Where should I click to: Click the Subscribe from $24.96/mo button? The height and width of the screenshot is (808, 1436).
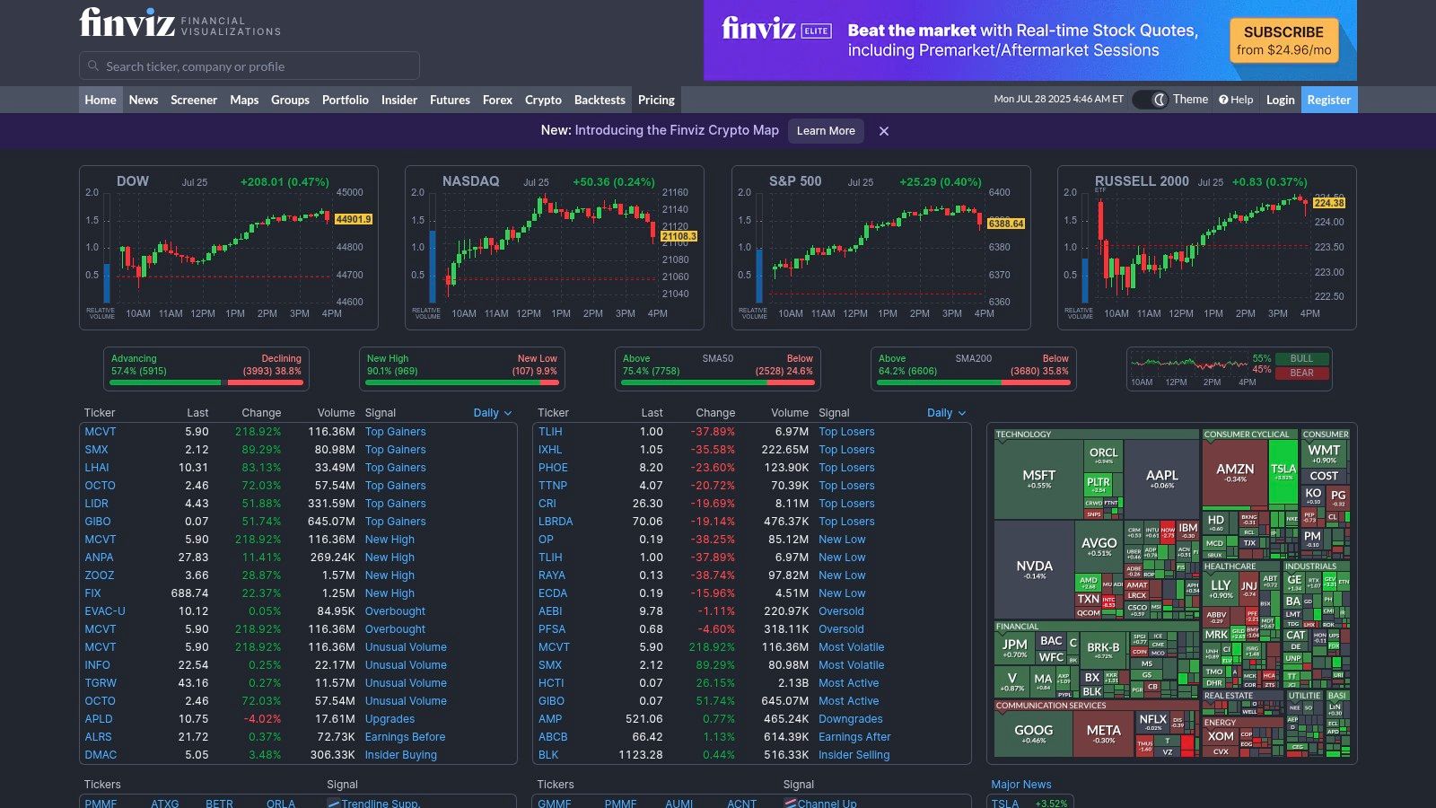(x=1283, y=40)
